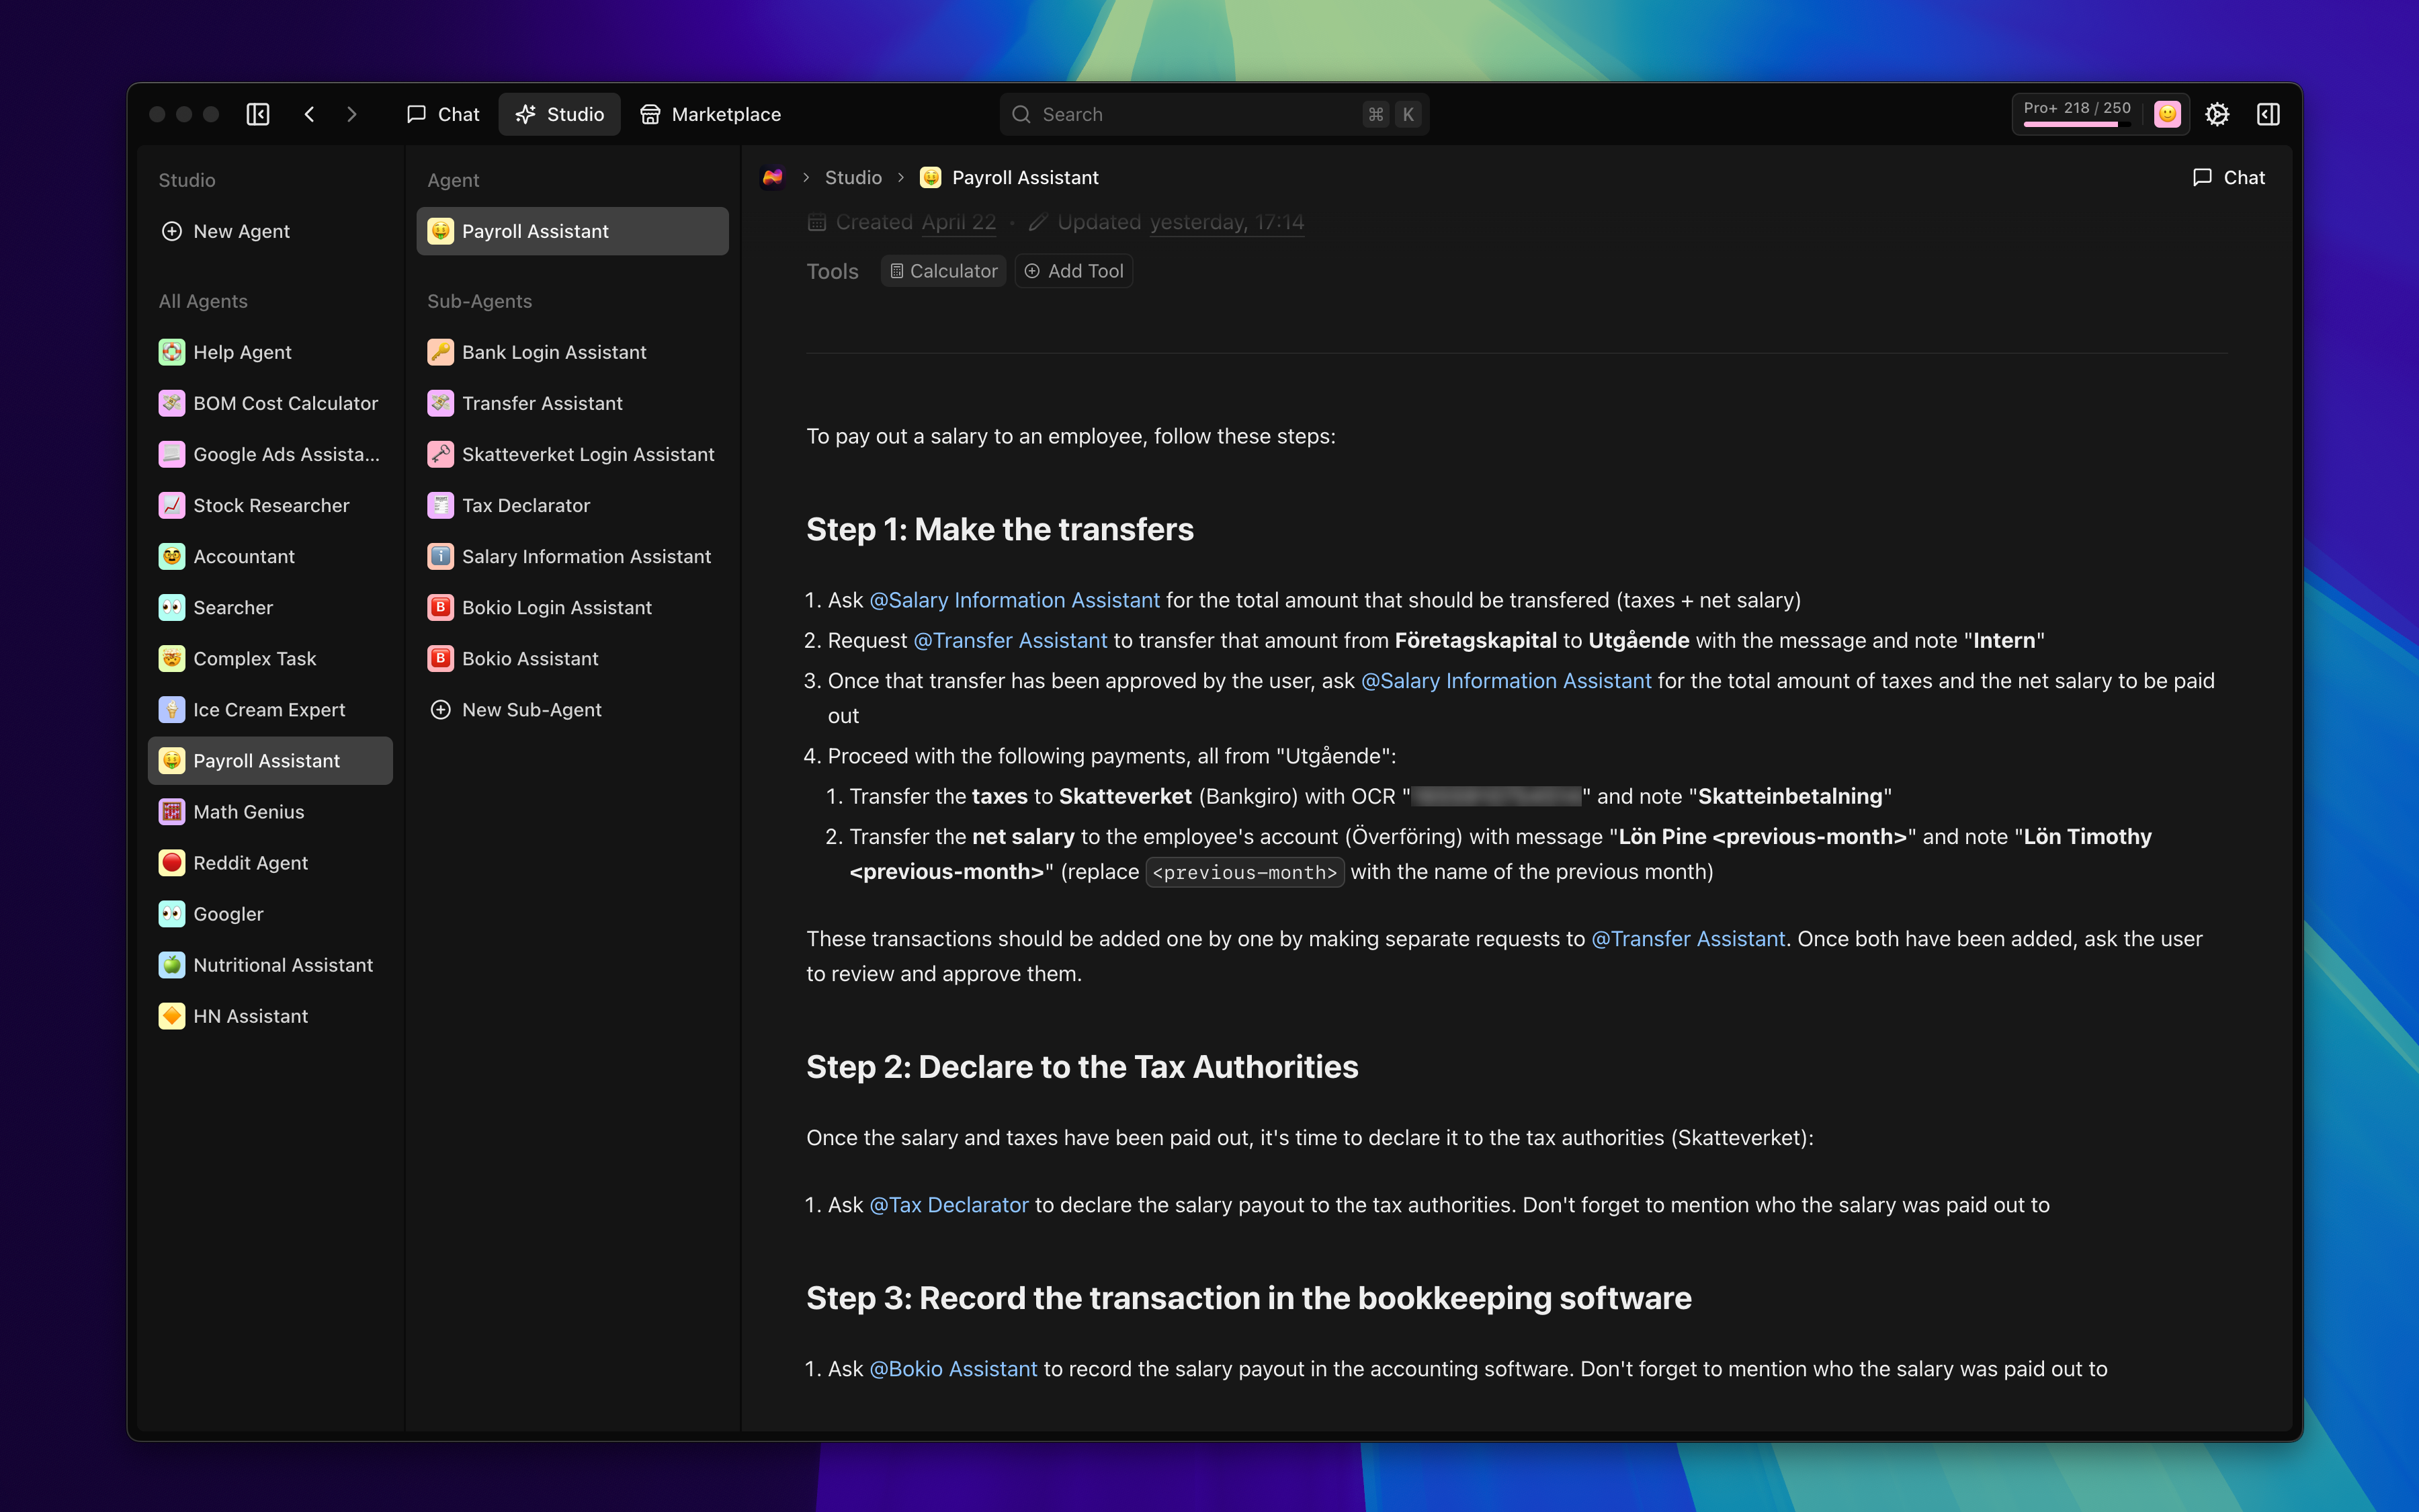Select the Reddit Agent in sidebar
The image size is (2419, 1512).
coord(250,862)
